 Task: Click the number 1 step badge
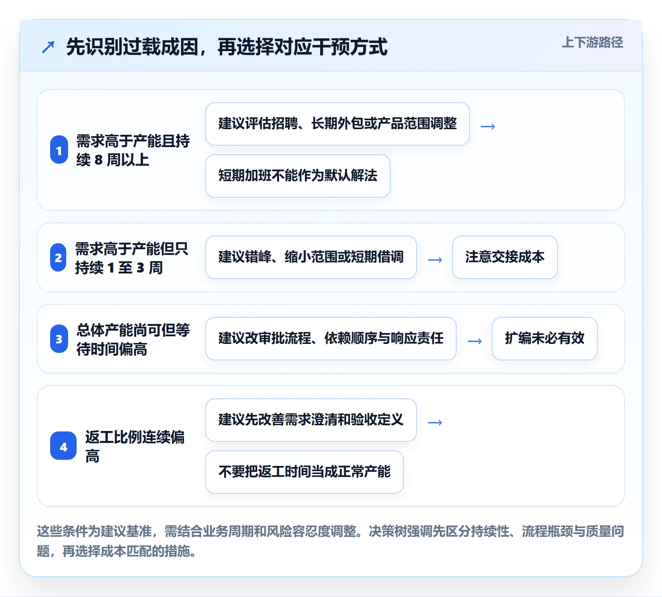[59, 150]
